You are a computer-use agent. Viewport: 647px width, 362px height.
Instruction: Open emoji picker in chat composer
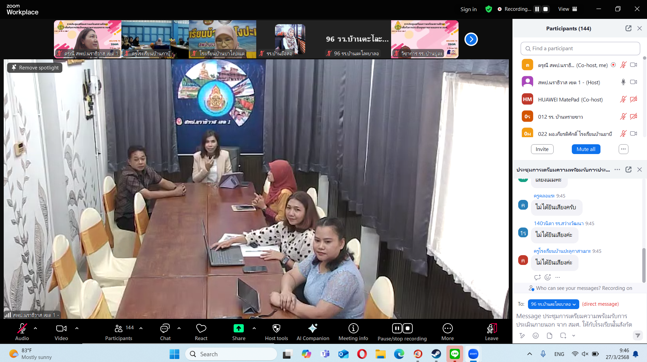coord(535,336)
